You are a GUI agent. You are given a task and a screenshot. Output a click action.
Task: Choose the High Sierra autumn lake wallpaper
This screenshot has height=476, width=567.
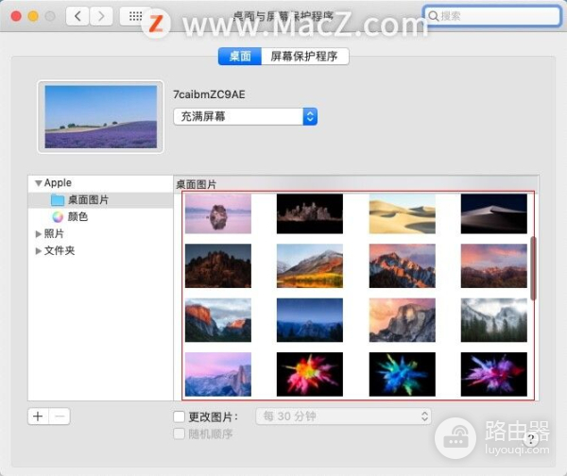point(310,265)
